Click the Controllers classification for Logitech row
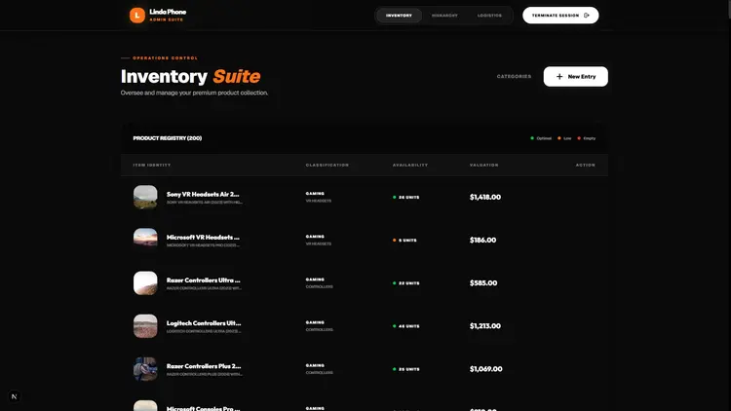The height and width of the screenshot is (411, 731). pos(320,330)
